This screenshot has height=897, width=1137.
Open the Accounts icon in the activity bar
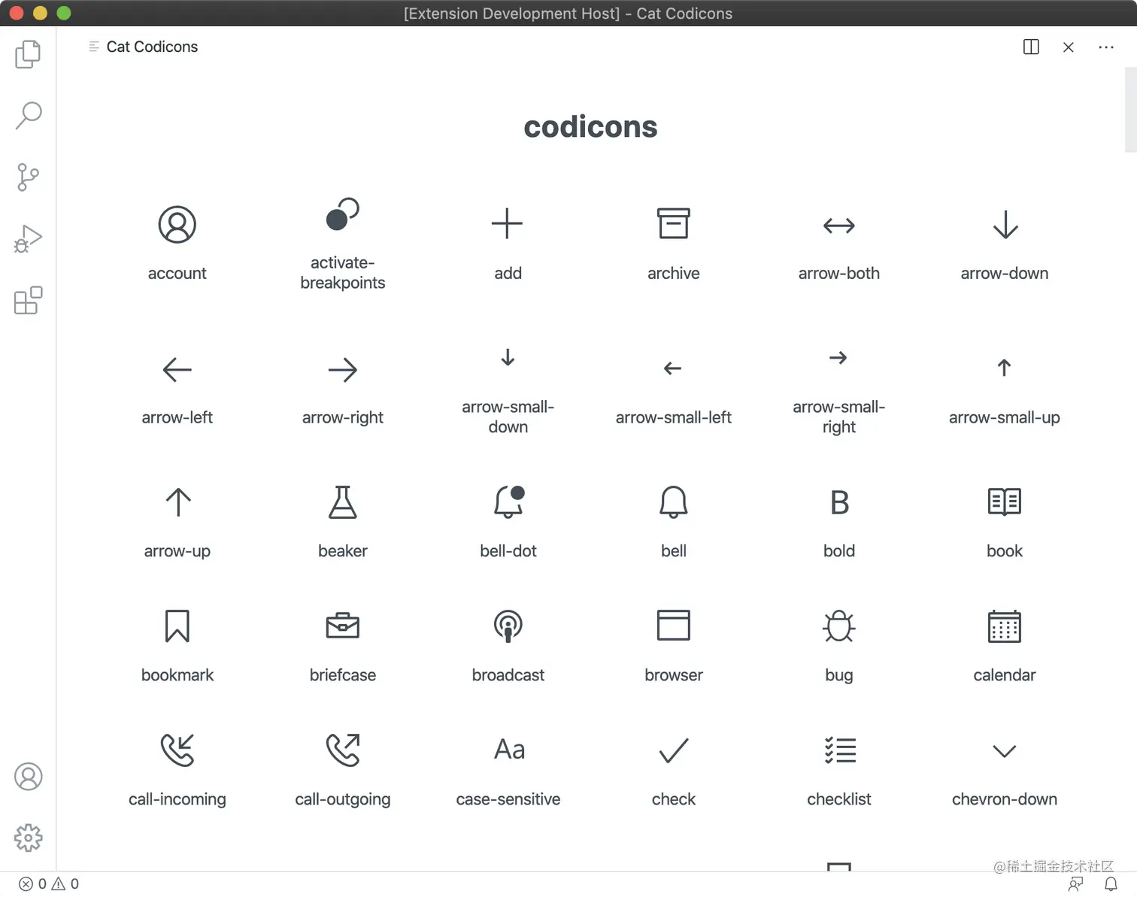[x=28, y=777]
